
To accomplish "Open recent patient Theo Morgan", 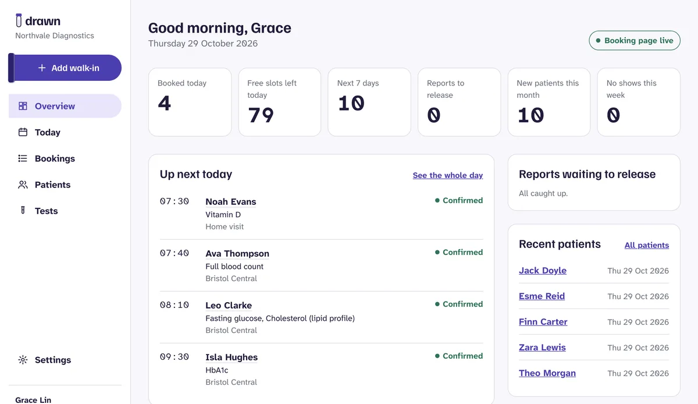I will point(547,373).
